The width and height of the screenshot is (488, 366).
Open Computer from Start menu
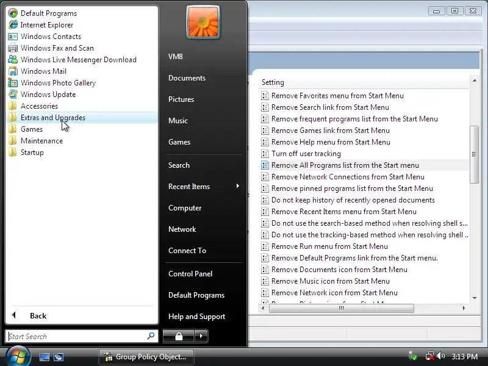185,208
